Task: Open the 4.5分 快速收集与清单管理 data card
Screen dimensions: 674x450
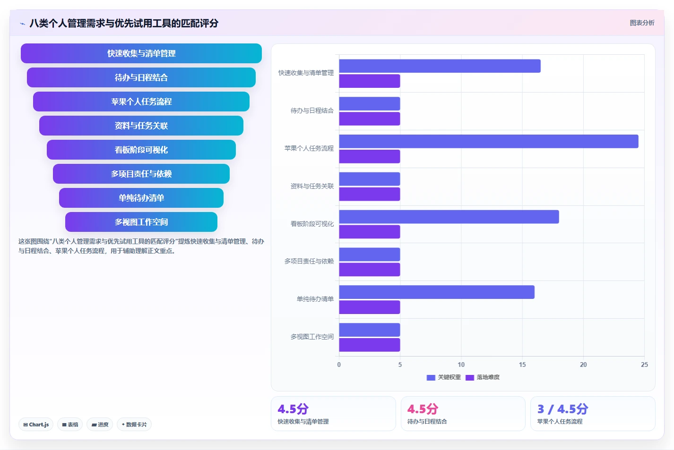Action: point(333,414)
